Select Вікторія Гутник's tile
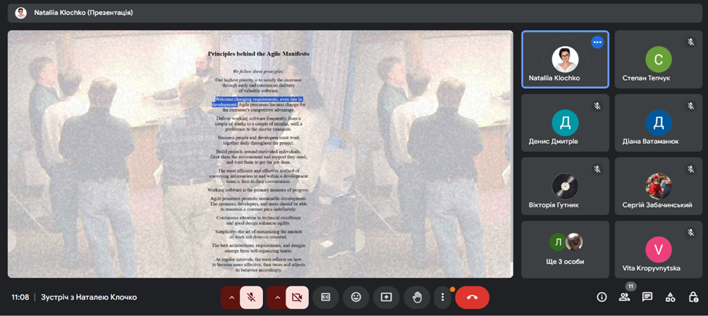The image size is (708, 316). pyautogui.click(x=565, y=186)
